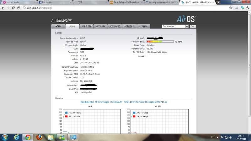
Task: Click the Sair logout button
Action: (x=193, y=26)
